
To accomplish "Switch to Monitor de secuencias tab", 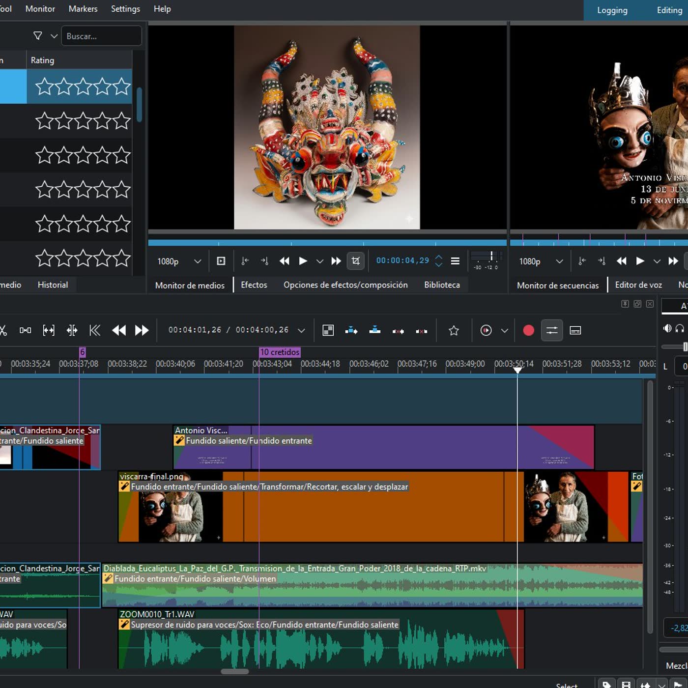I will click(x=558, y=285).
